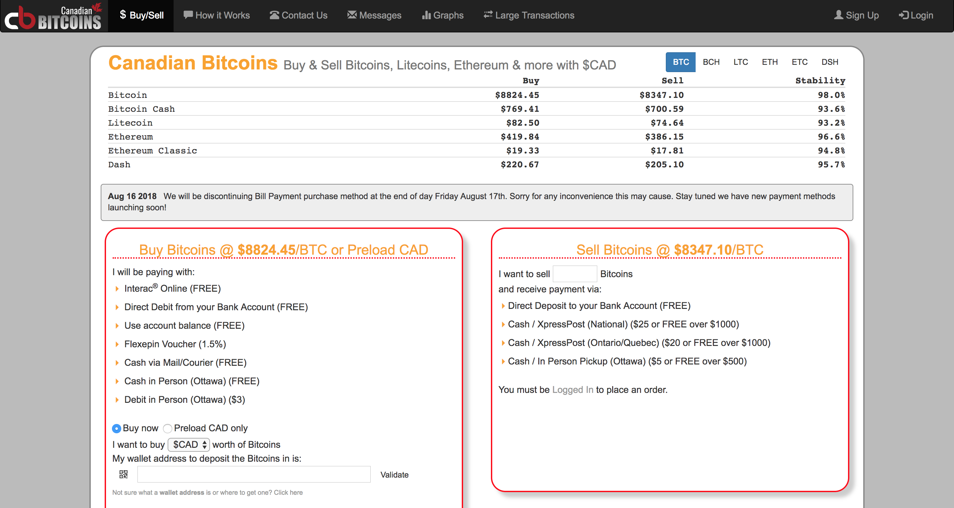Switch to the BTC tab
The width and height of the screenshot is (954, 508).
[681, 62]
